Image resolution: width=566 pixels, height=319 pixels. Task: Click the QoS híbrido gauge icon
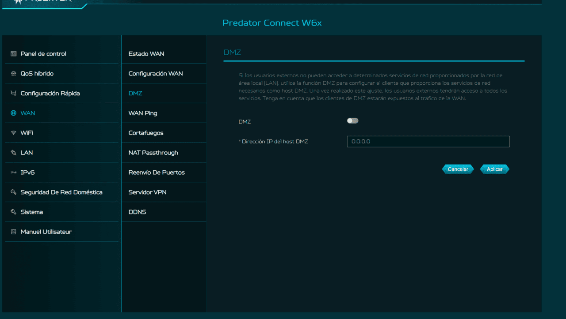point(13,74)
